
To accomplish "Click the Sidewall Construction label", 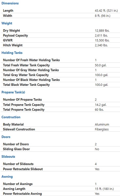I will (19, 129).
